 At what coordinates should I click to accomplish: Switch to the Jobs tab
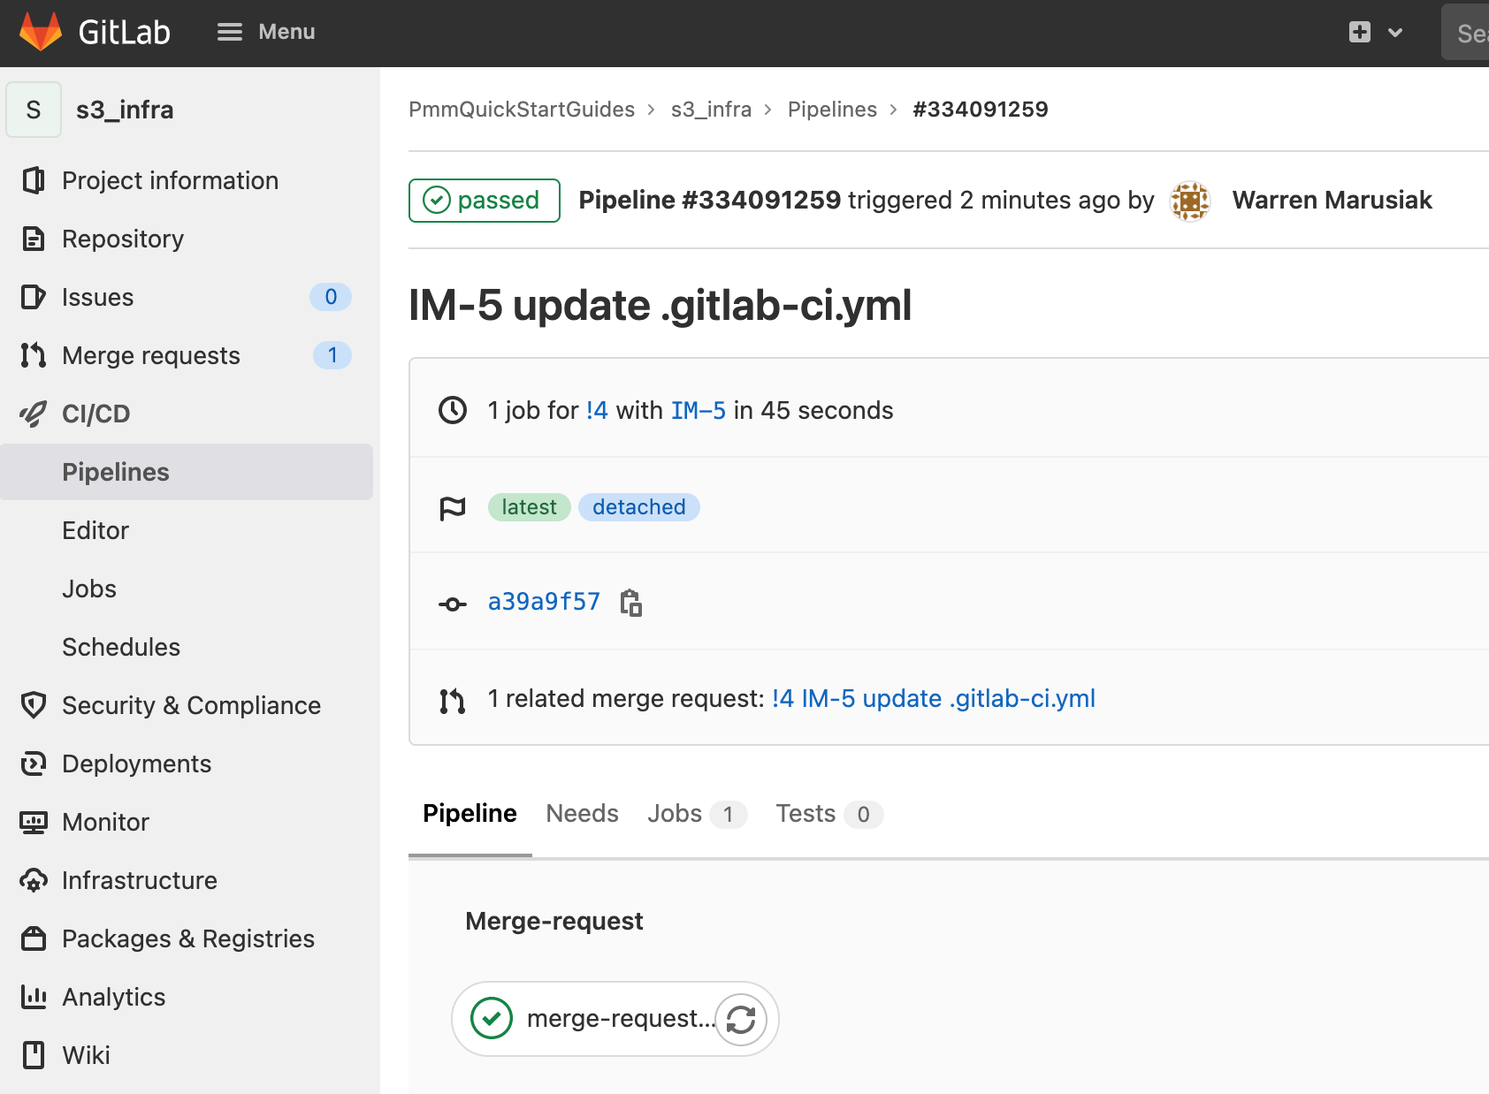pyautogui.click(x=675, y=814)
